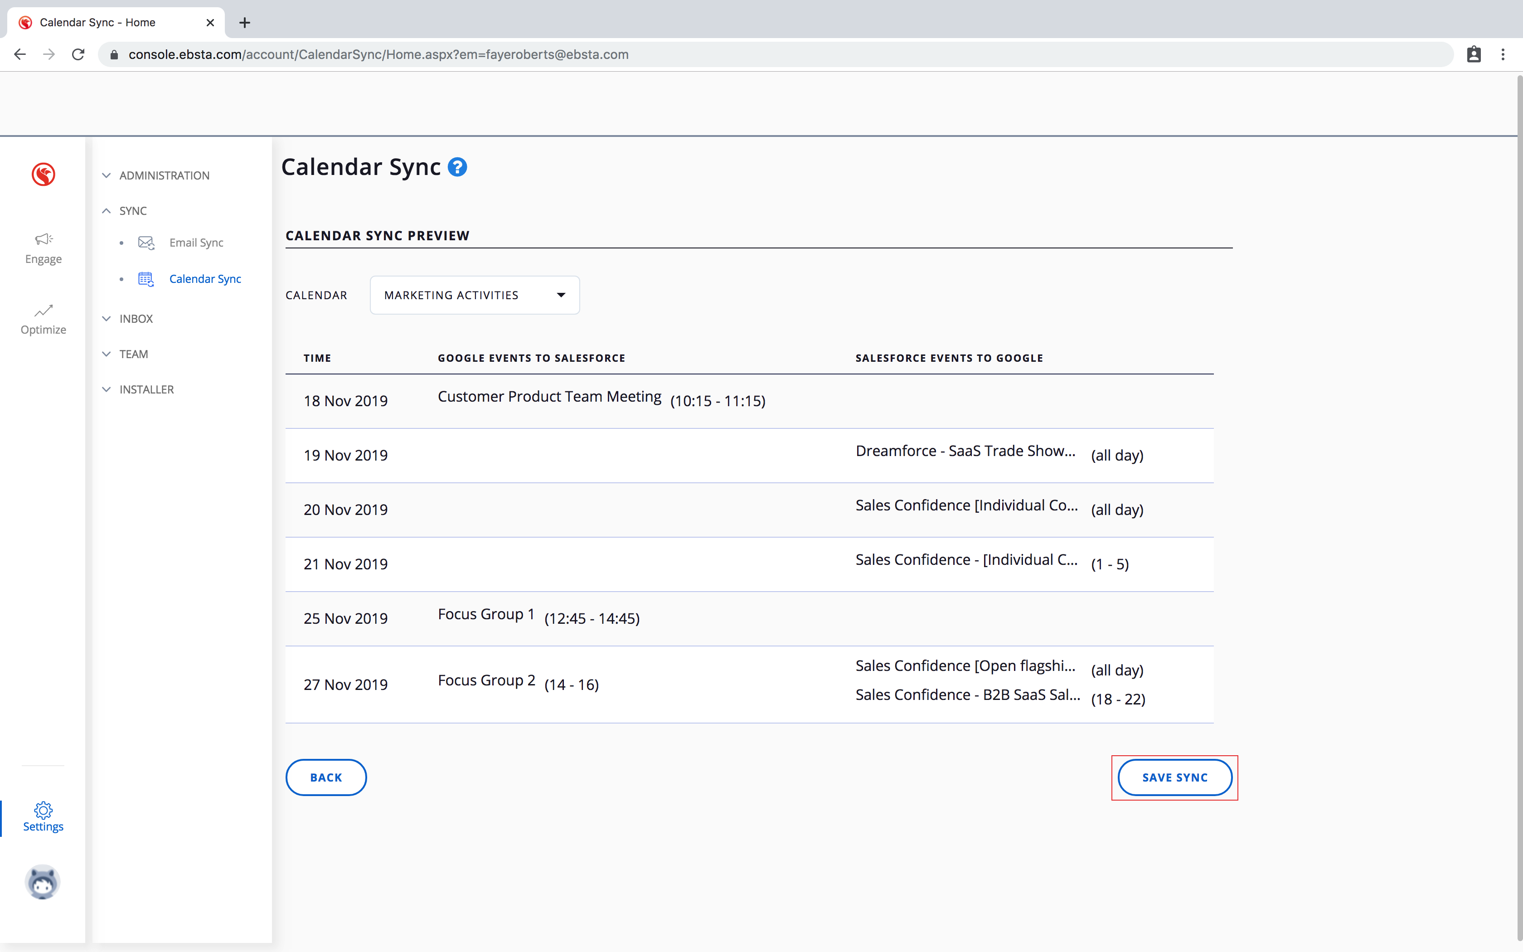This screenshot has height=952, width=1523.
Task: Open Chrome three-dot menu
Action: pos(1503,55)
